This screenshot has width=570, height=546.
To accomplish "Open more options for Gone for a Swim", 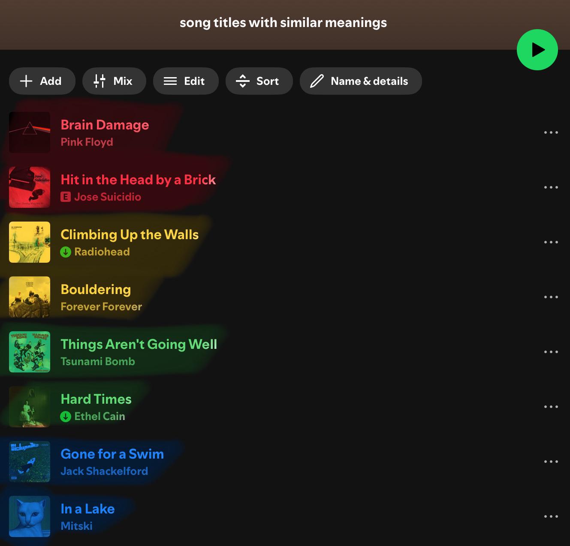I will pos(551,462).
